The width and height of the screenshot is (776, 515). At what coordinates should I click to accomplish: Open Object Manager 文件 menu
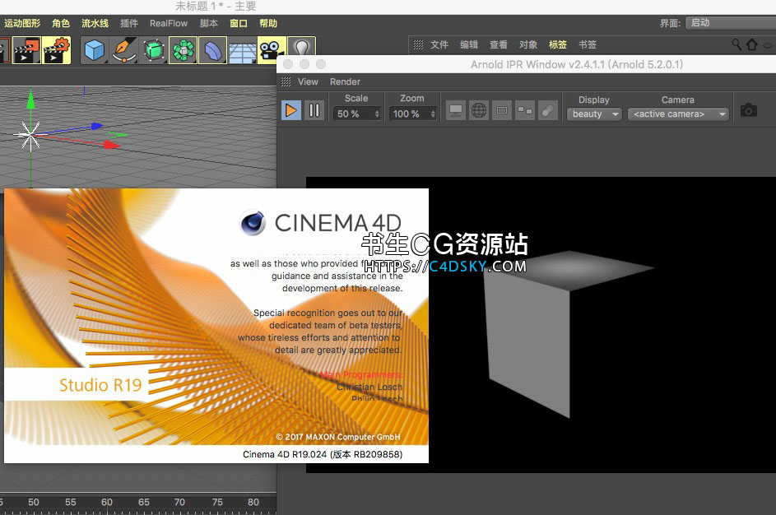[439, 44]
